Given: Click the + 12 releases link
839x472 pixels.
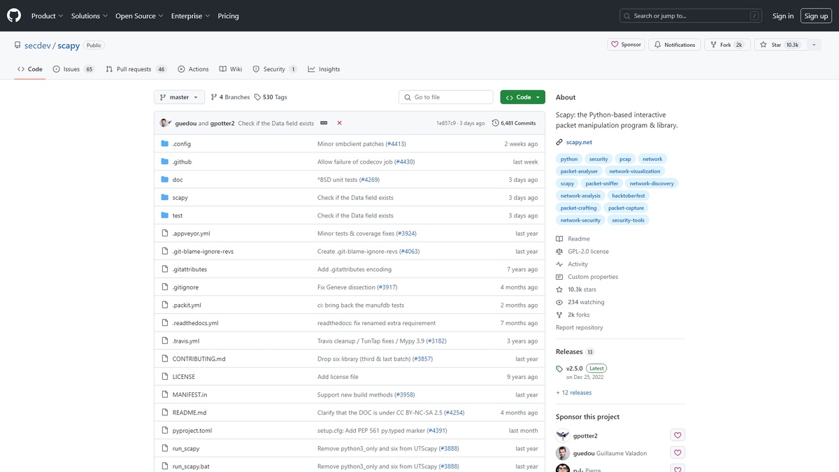Looking at the screenshot, I should (573, 393).
